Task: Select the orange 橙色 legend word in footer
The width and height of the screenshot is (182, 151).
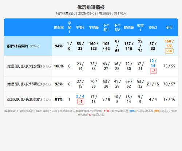Action: [157, 111]
